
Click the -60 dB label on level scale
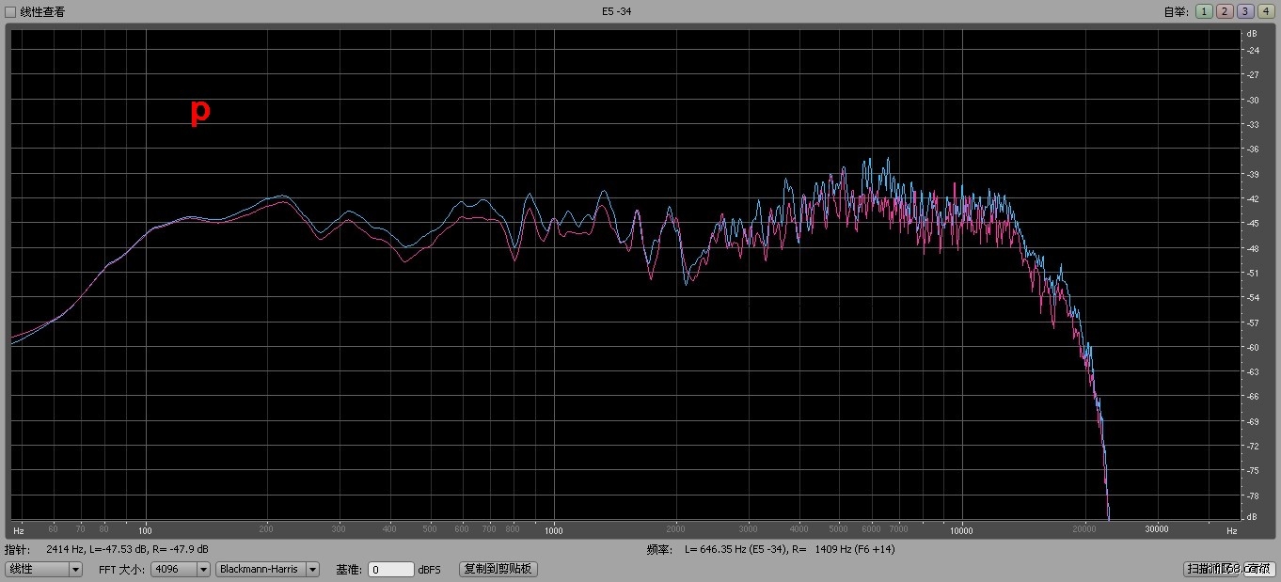1253,348
